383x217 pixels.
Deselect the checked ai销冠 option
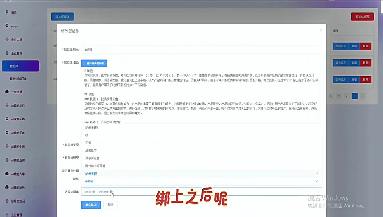(201, 181)
